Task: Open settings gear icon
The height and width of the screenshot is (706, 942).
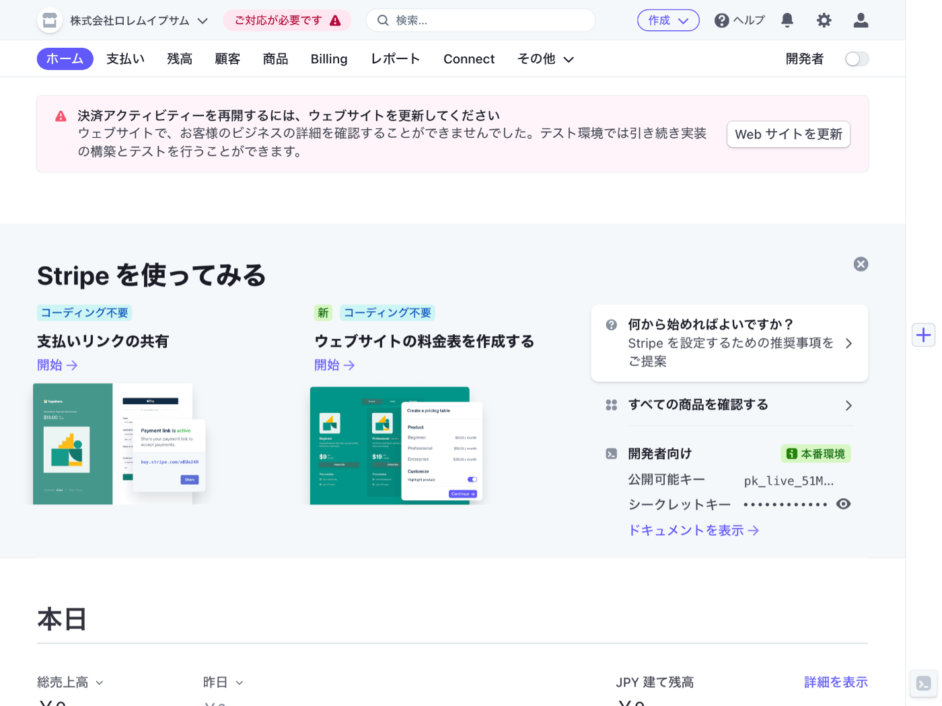Action: [824, 20]
